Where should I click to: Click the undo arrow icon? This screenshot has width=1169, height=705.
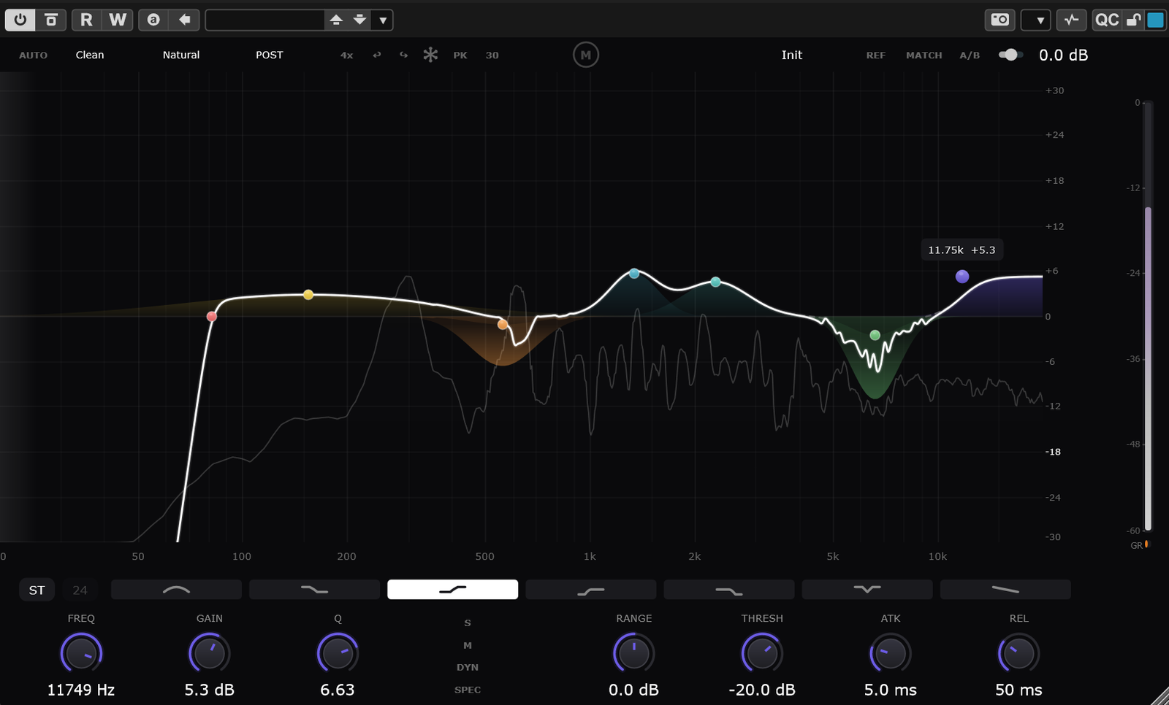[377, 55]
